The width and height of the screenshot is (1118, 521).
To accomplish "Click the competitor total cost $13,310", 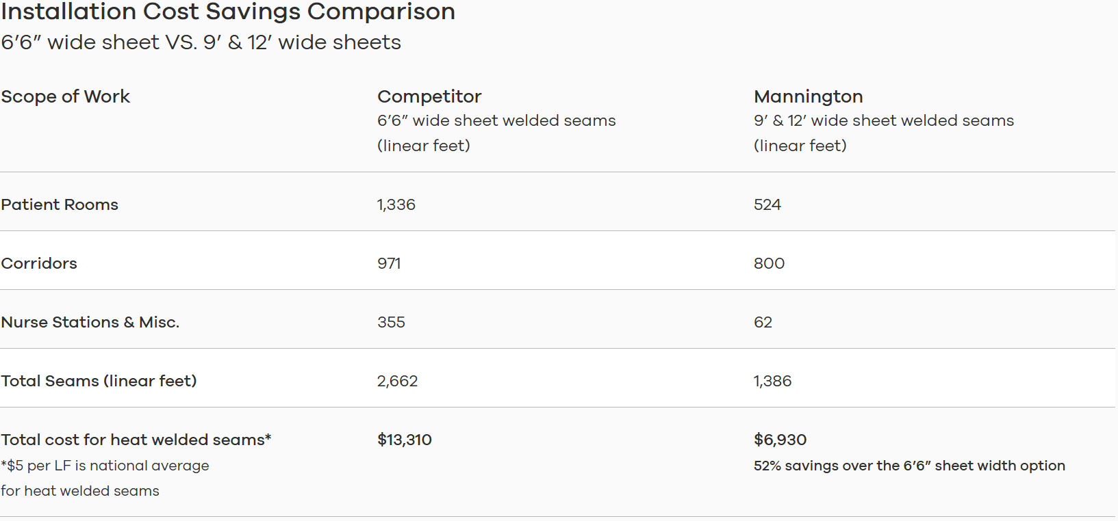I will [x=405, y=440].
